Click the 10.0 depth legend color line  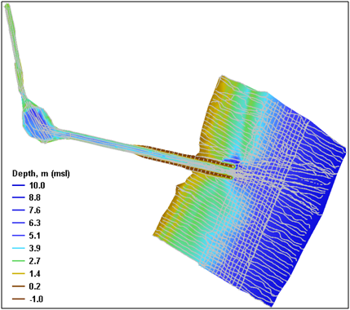point(19,185)
